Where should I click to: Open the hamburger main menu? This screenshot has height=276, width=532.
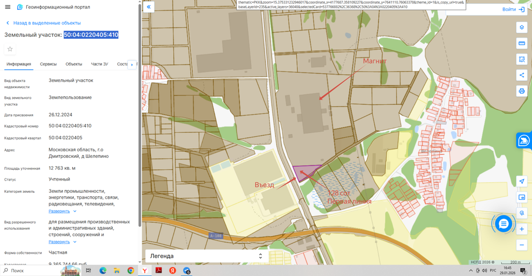point(7,7)
